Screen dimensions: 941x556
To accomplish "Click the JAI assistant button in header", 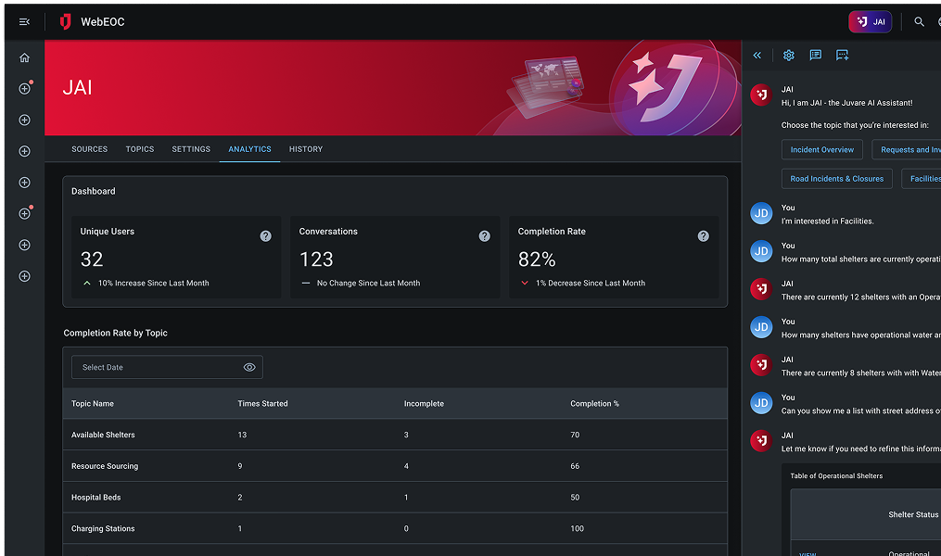I will pyautogui.click(x=870, y=21).
